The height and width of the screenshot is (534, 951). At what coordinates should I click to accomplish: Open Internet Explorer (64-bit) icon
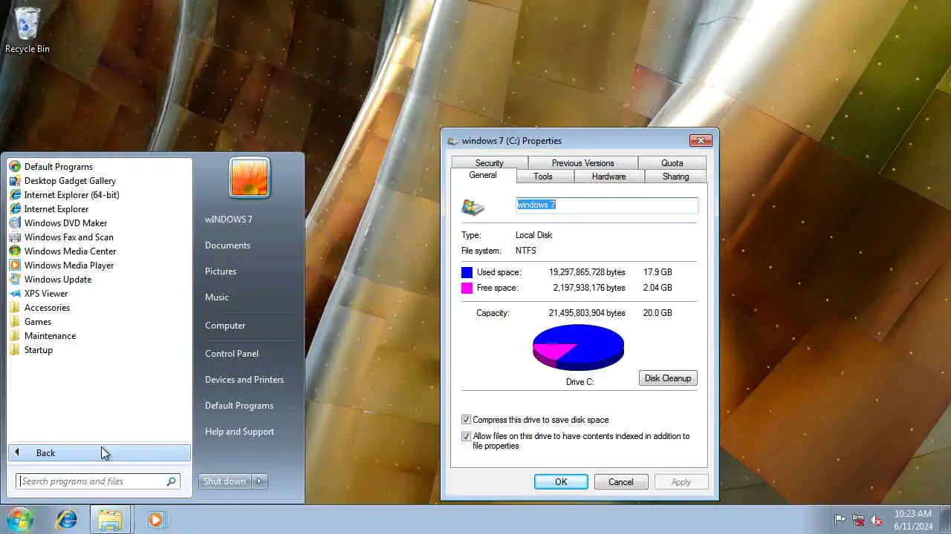(x=15, y=195)
